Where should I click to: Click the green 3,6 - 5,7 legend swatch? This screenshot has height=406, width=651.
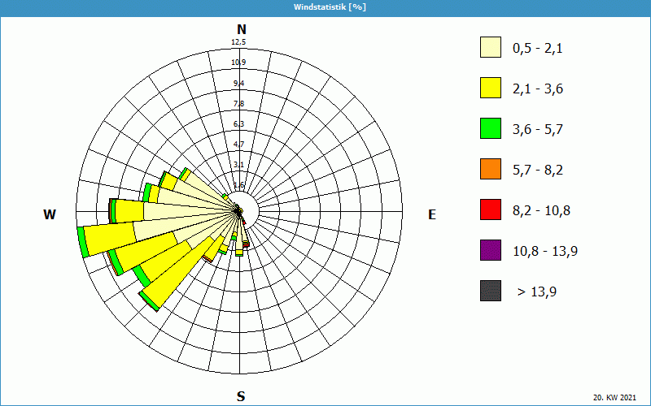coord(491,128)
